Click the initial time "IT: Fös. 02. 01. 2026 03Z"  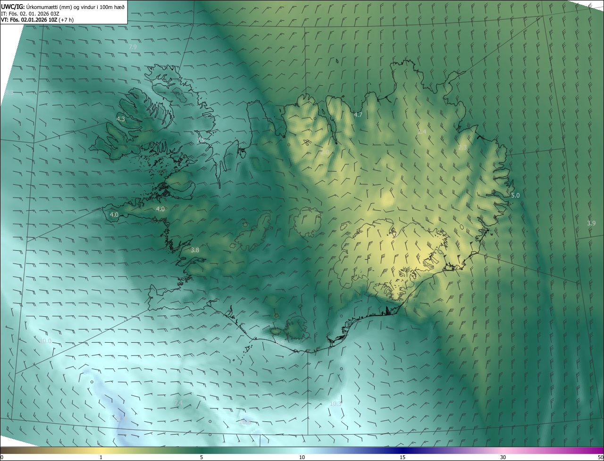(30, 13)
